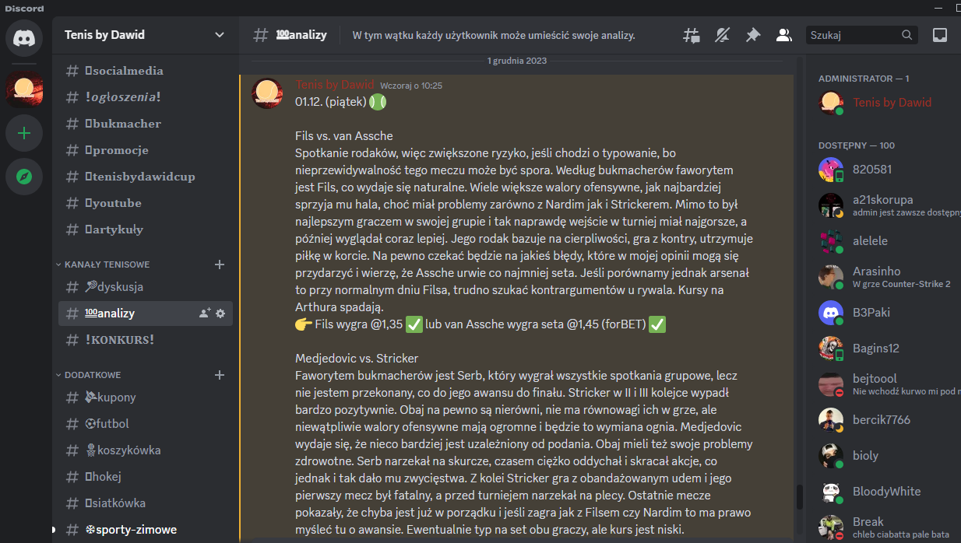Click the Szukaj search field
This screenshot has width=961, height=543.
854,35
